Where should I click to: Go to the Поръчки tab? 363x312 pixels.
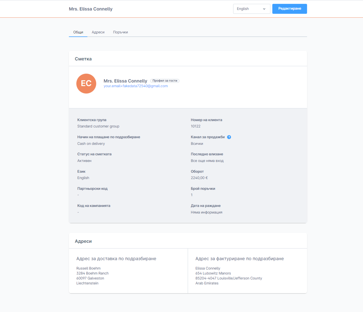click(x=120, y=32)
